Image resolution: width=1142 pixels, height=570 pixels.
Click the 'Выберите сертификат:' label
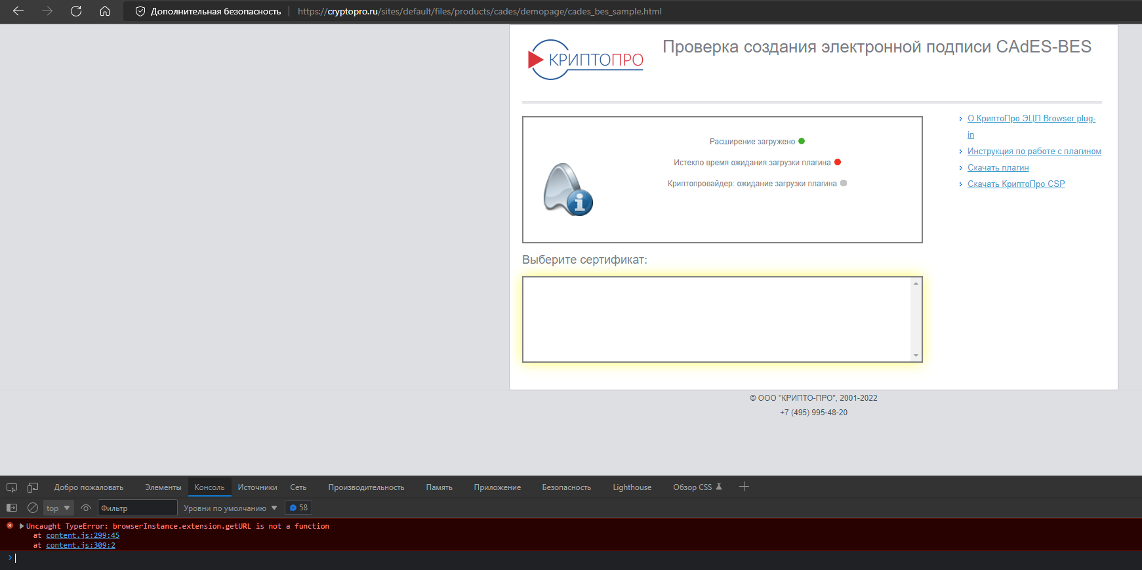(x=584, y=260)
